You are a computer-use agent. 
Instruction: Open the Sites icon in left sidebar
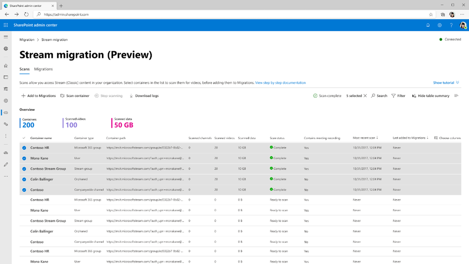[6, 77]
